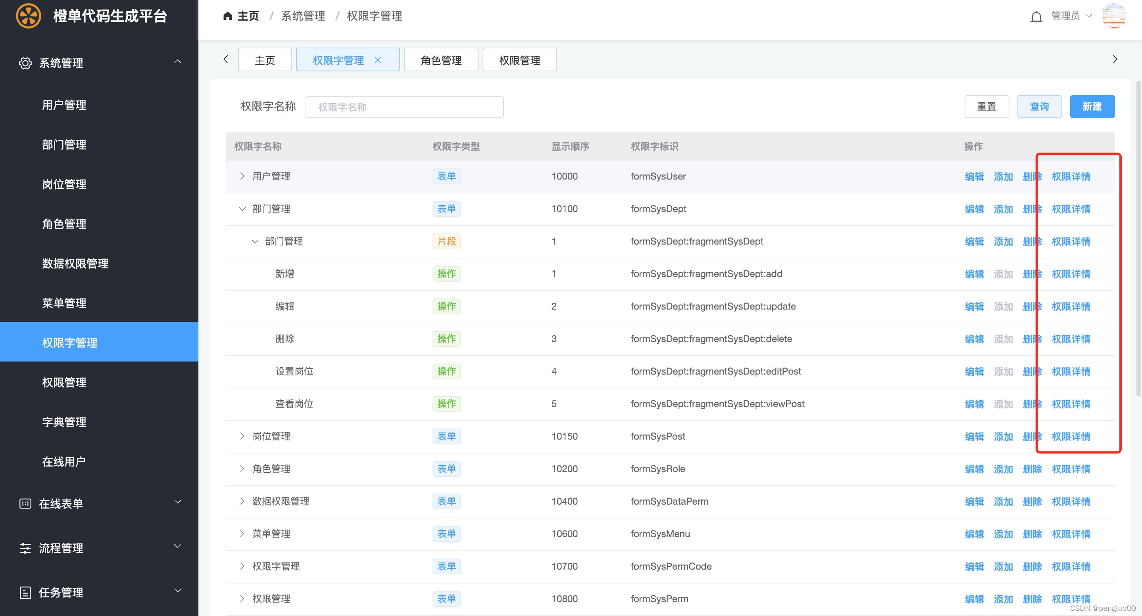Click 操作 tag in 设置岗位 row
This screenshot has height=616, width=1142.
pyautogui.click(x=446, y=371)
